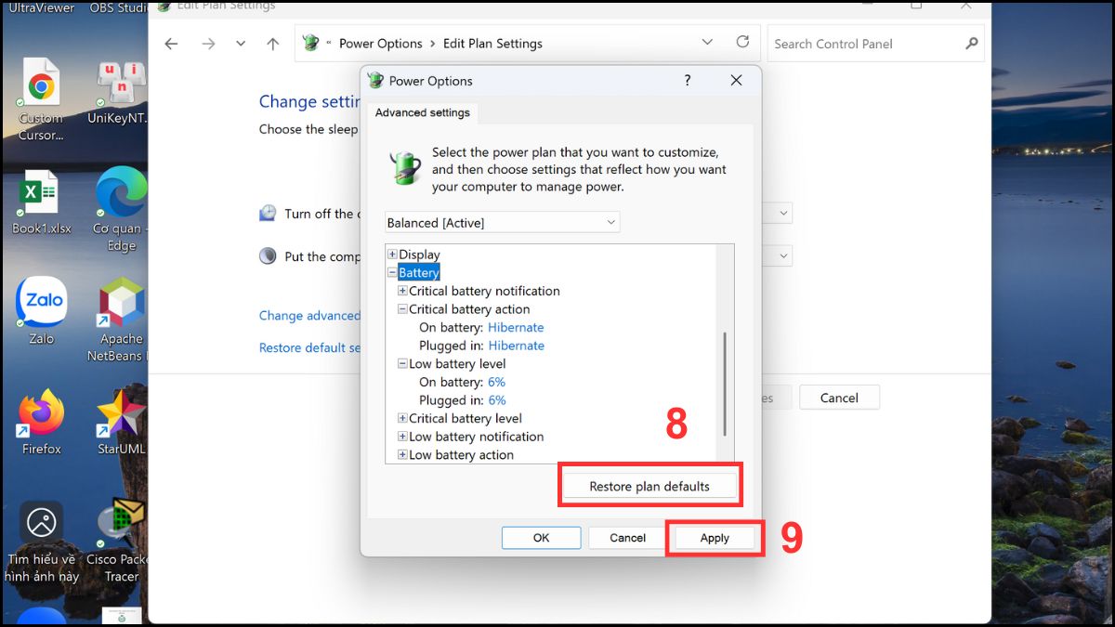1115x627 pixels.
Task: Open the Firefox desktop shortcut
Action: tap(41, 422)
